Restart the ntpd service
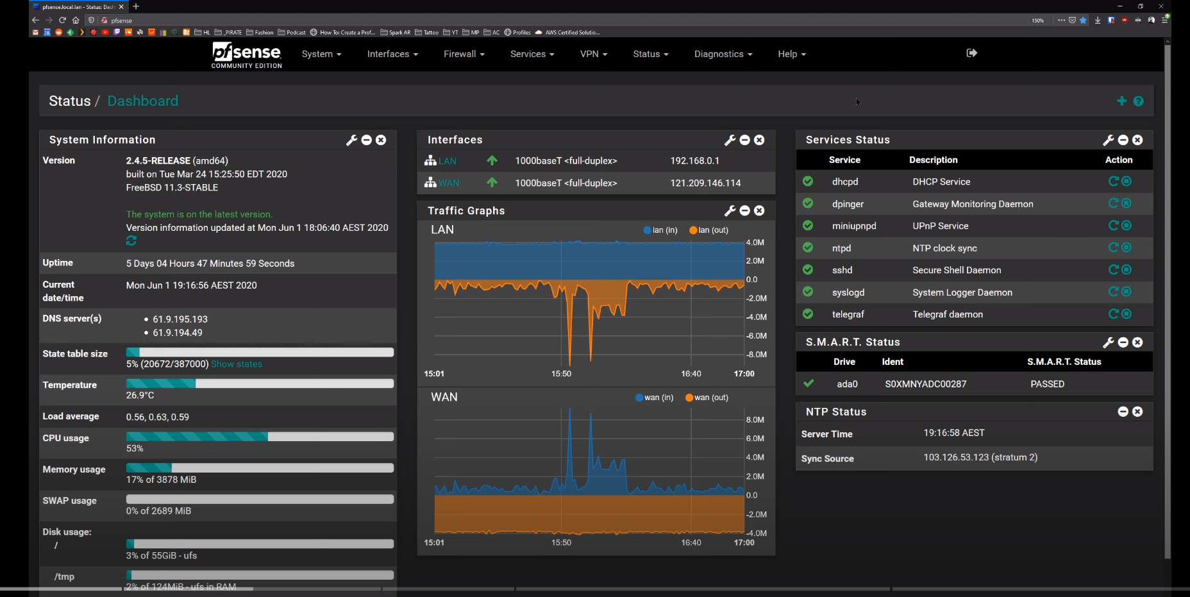 (x=1114, y=248)
